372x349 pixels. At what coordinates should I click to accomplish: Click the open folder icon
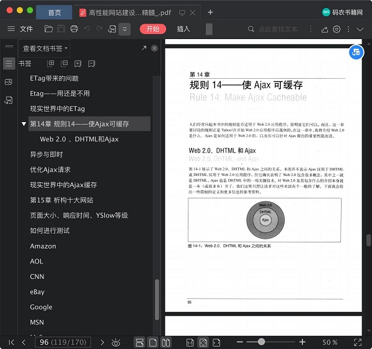49,29
